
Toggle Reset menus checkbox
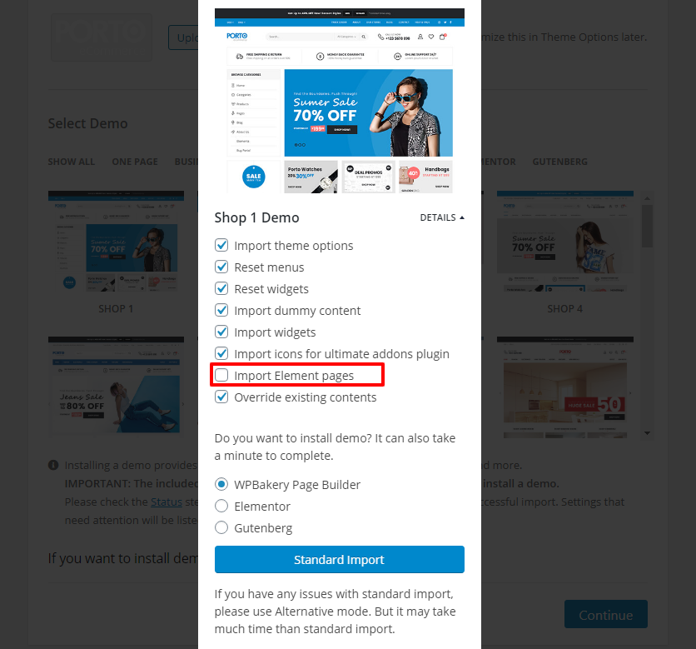click(x=221, y=267)
